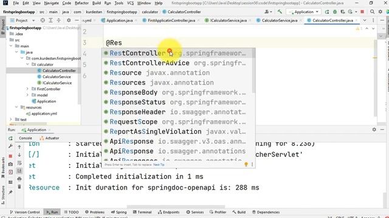Click the camera thread dump icon
This screenshot has width=389, height=218.
tap(10, 164)
